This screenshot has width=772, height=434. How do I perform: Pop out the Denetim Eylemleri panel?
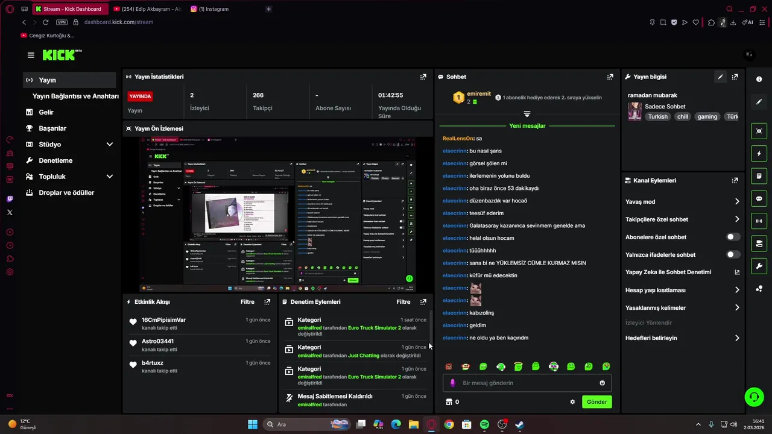[x=423, y=301]
